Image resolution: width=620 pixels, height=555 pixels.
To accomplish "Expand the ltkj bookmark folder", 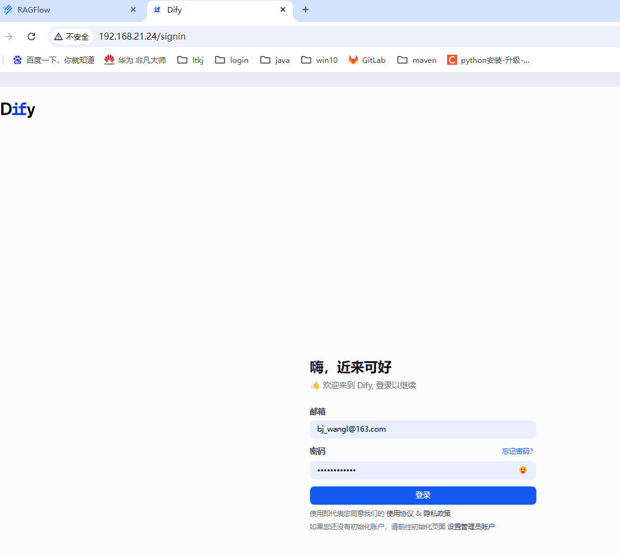I will pyautogui.click(x=190, y=60).
